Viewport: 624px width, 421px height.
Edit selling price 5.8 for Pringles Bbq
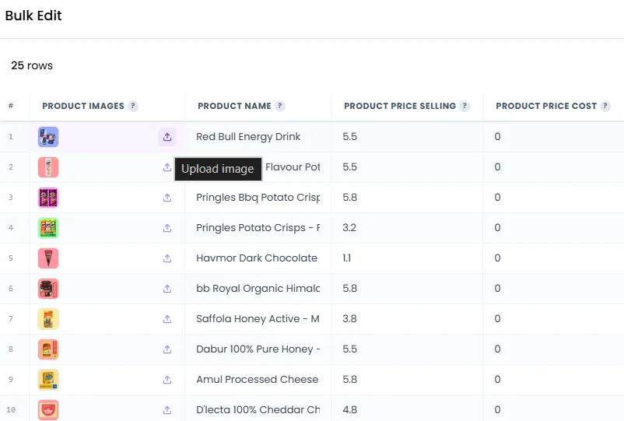point(407,198)
